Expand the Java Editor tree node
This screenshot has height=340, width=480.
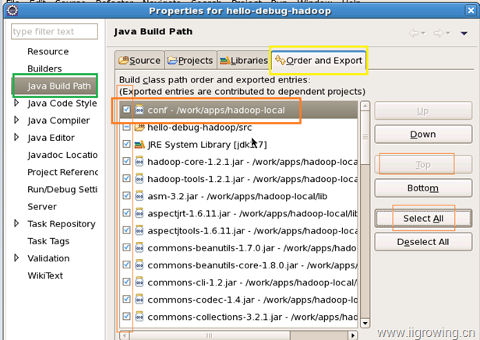[16, 137]
